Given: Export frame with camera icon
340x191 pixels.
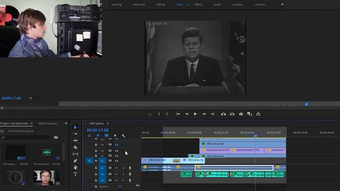Looking at the screenshot, I should point(241,114).
